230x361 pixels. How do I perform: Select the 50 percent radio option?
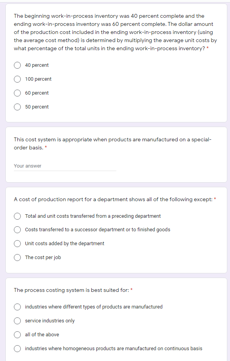[17, 107]
